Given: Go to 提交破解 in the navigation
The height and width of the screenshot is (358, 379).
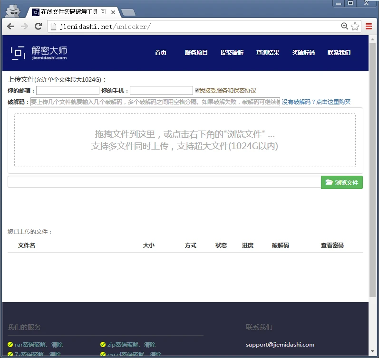Looking at the screenshot, I should [232, 53].
